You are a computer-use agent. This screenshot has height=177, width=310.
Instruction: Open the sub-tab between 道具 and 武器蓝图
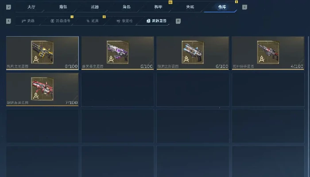(x=124, y=21)
